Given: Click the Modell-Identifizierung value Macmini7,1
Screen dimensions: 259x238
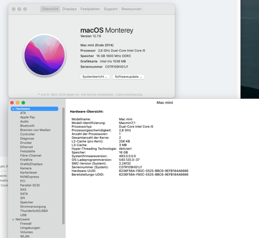Looking at the screenshot, I should [x=127, y=123].
